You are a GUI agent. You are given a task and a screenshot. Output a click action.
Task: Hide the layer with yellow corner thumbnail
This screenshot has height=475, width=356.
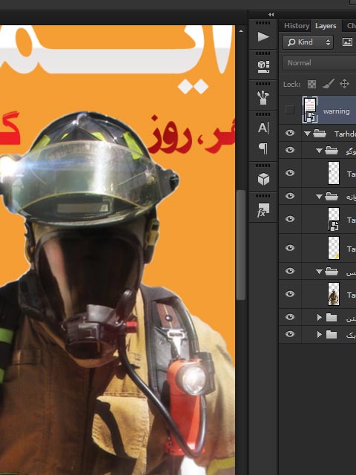coord(290,248)
